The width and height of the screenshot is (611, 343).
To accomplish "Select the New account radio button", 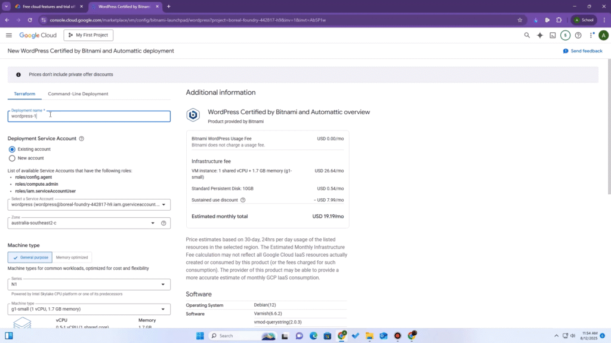I will pyautogui.click(x=12, y=158).
